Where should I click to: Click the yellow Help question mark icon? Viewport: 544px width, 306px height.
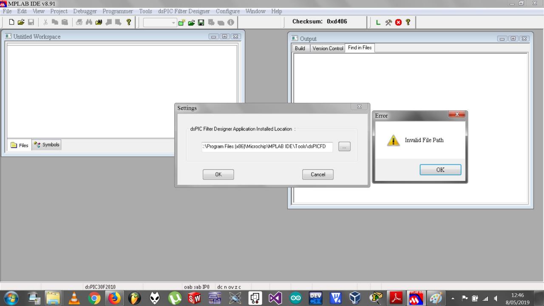[128, 22]
